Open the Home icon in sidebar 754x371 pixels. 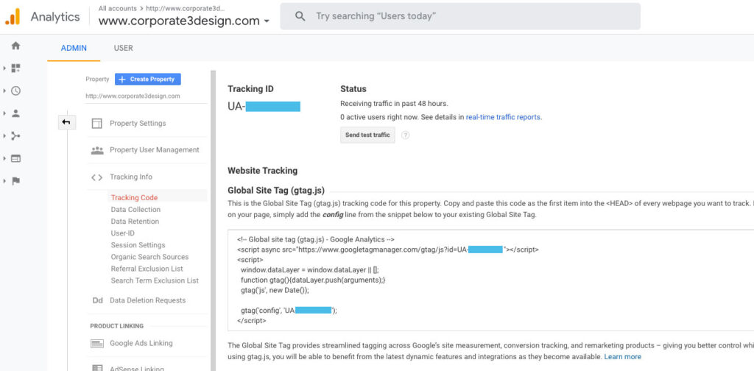pyautogui.click(x=16, y=46)
